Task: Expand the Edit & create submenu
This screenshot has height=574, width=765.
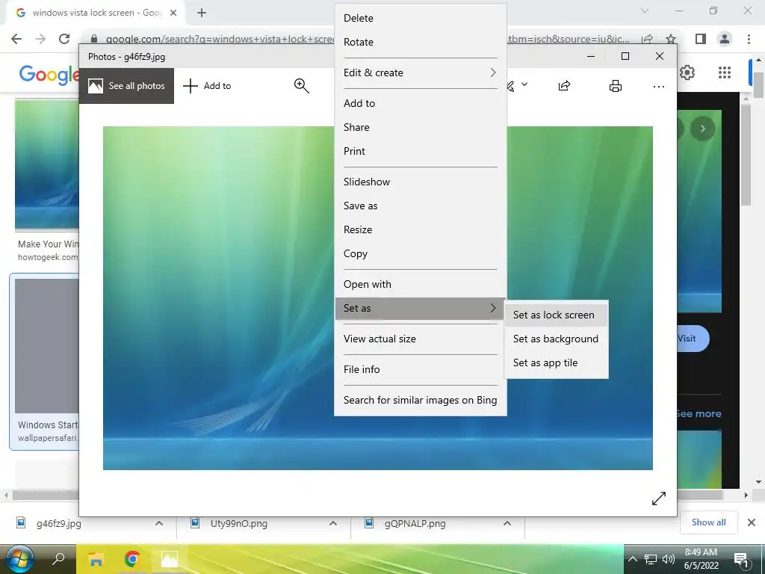Action: [x=420, y=72]
